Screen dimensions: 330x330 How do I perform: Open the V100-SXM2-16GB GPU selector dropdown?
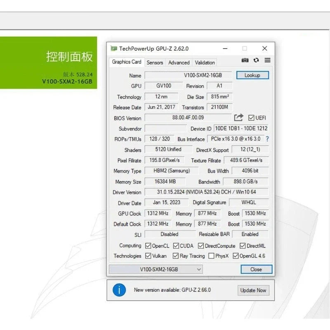156,269
